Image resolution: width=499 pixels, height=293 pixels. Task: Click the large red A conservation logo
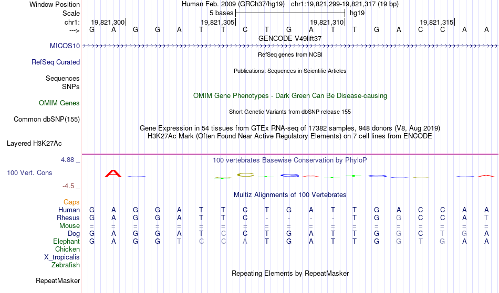pos(113,173)
